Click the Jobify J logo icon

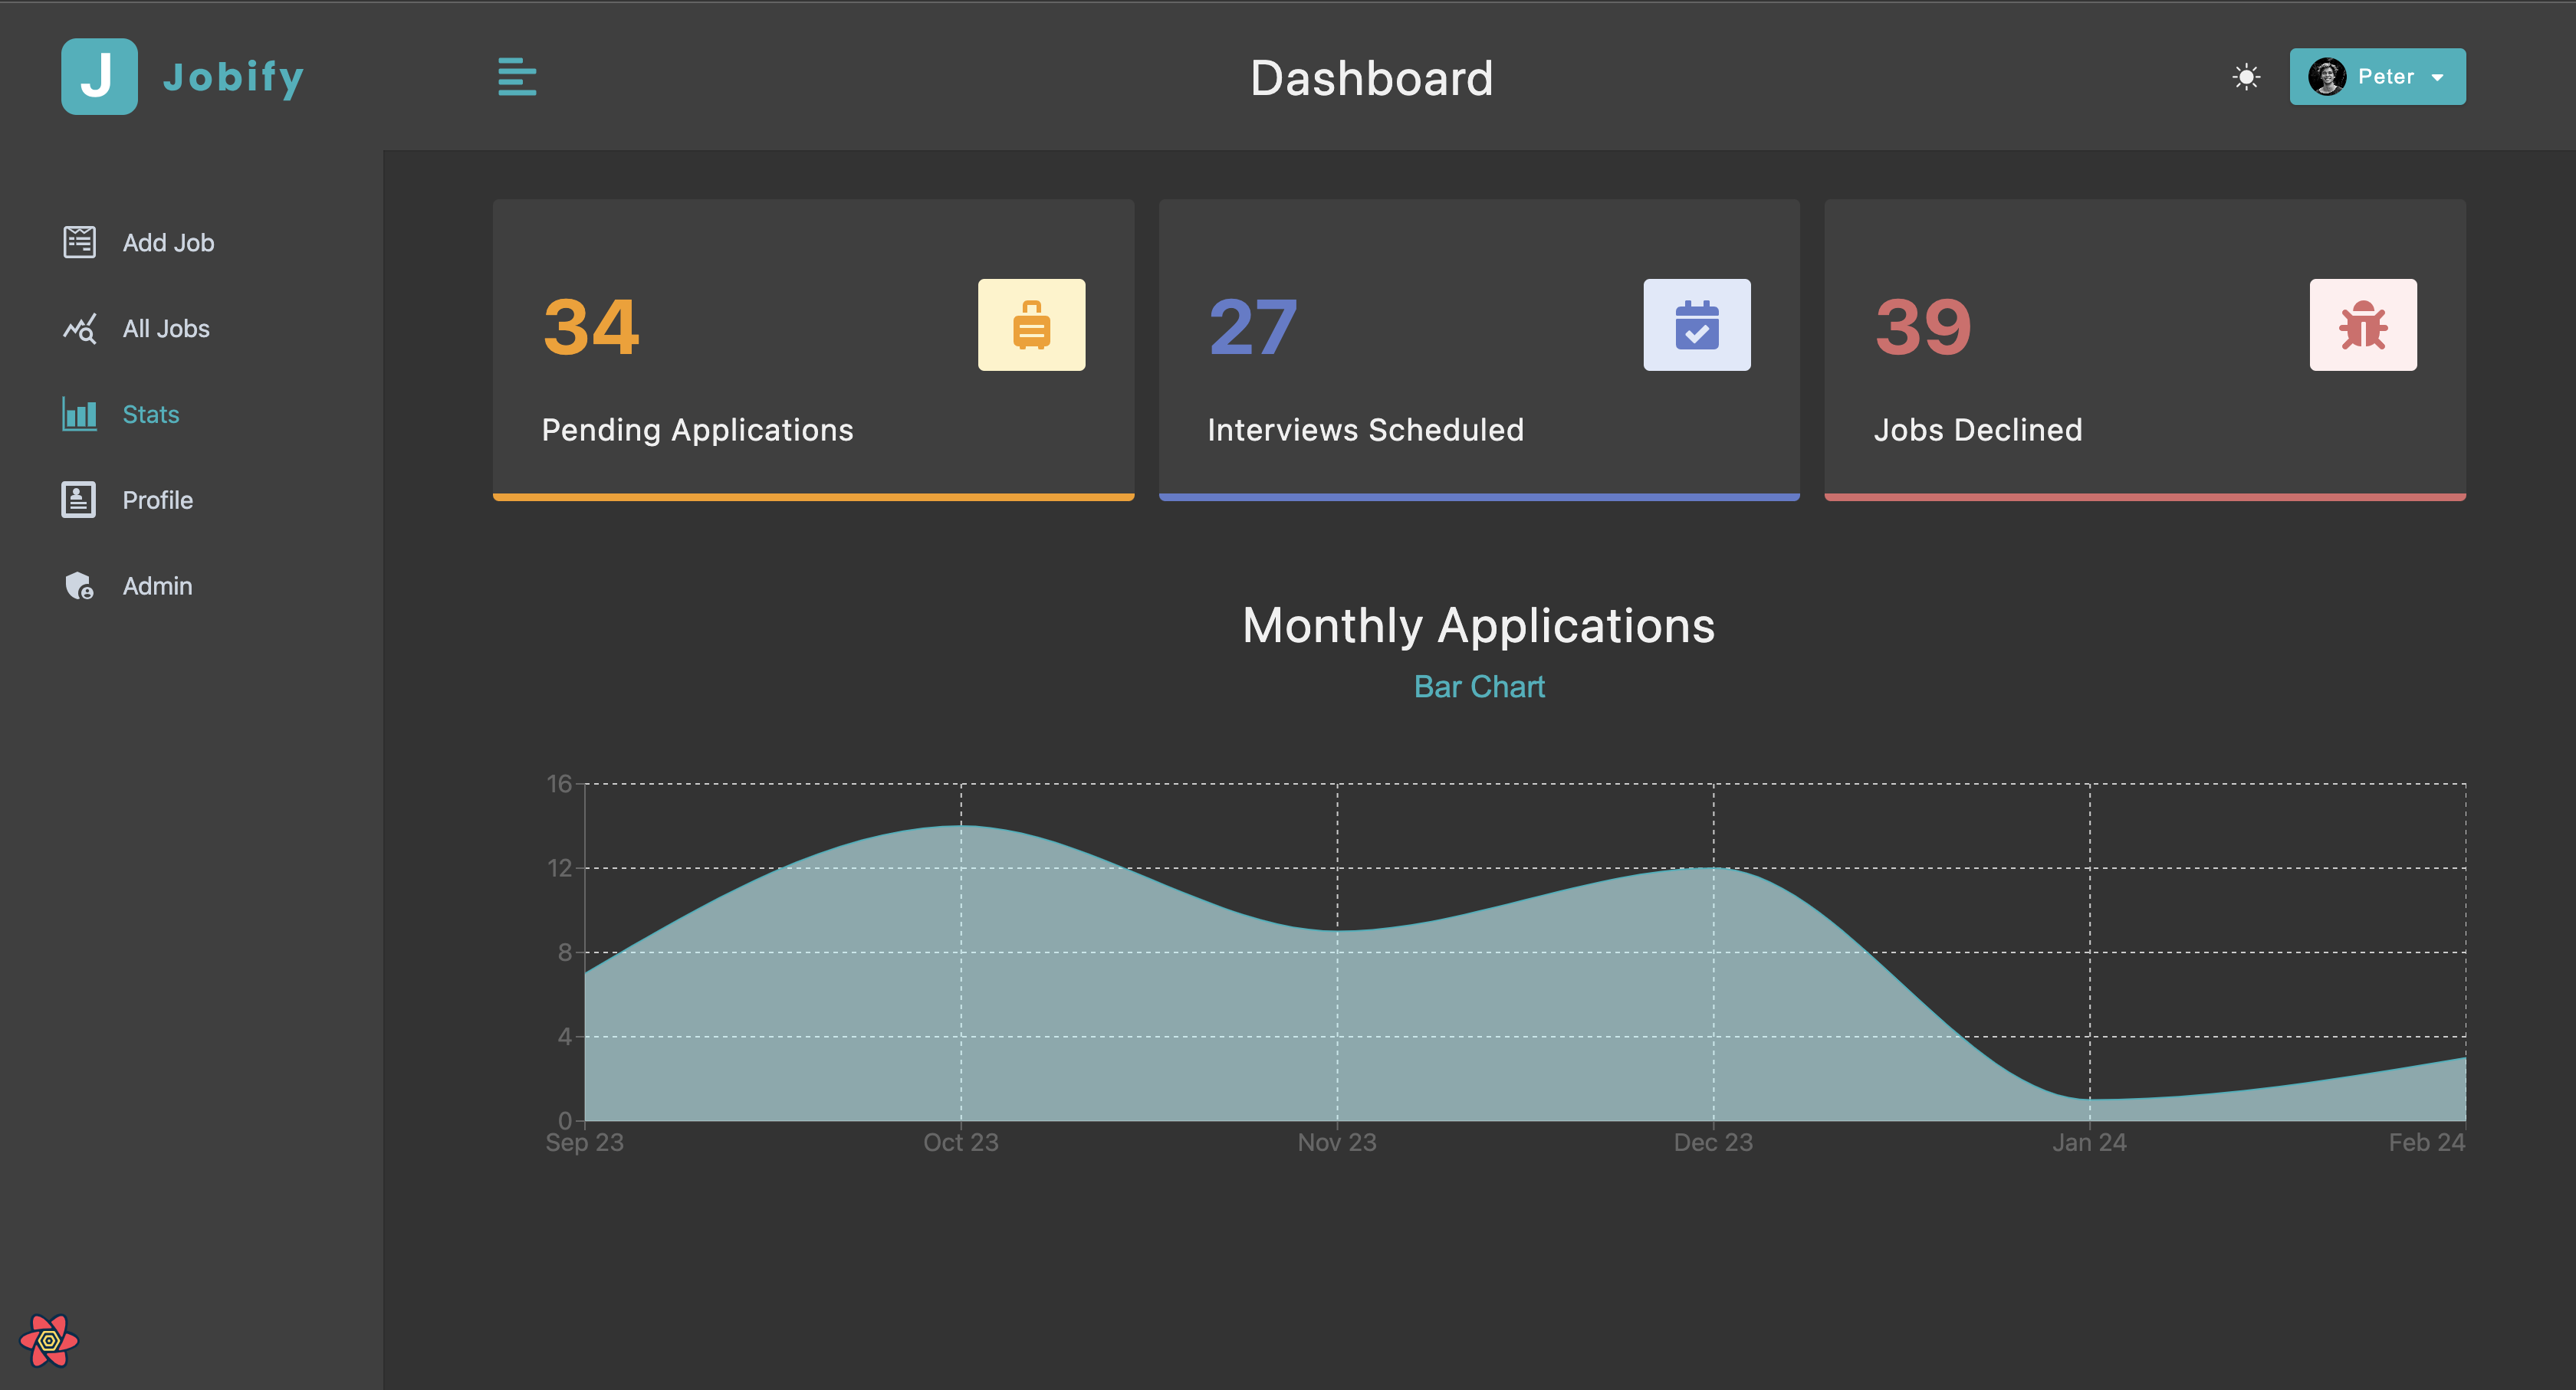click(99, 77)
